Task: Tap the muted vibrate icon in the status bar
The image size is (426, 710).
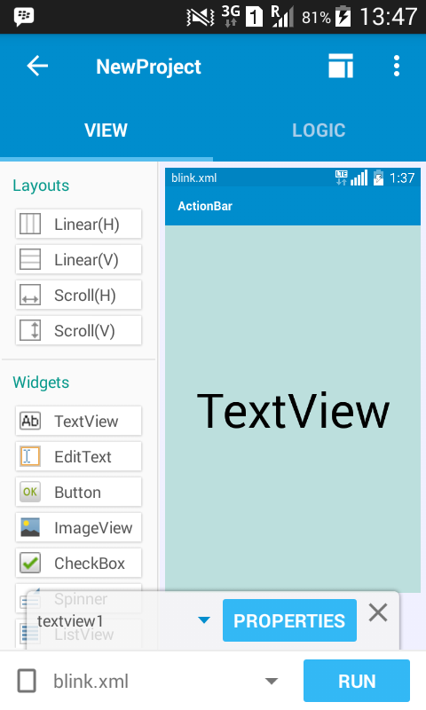Action: coord(200,17)
